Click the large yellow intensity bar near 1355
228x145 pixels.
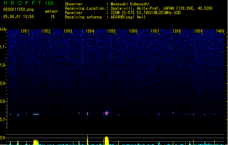[x=107, y=141]
